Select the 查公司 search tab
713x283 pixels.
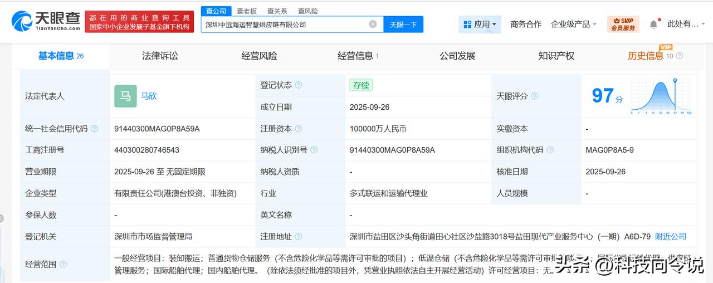point(216,11)
